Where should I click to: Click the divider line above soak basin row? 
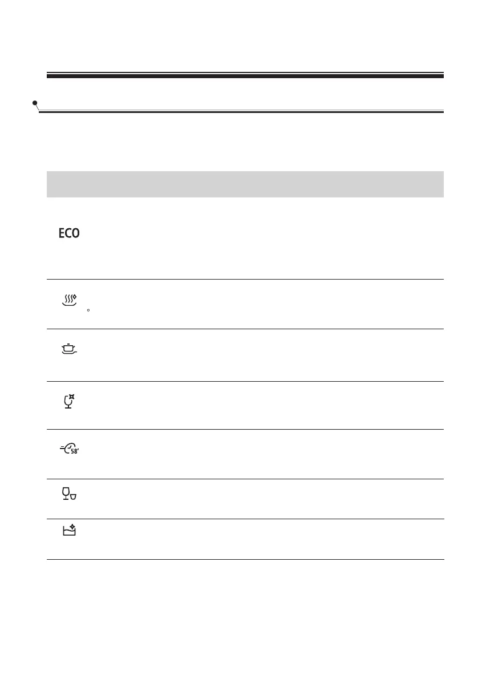pyautogui.click(x=245, y=519)
